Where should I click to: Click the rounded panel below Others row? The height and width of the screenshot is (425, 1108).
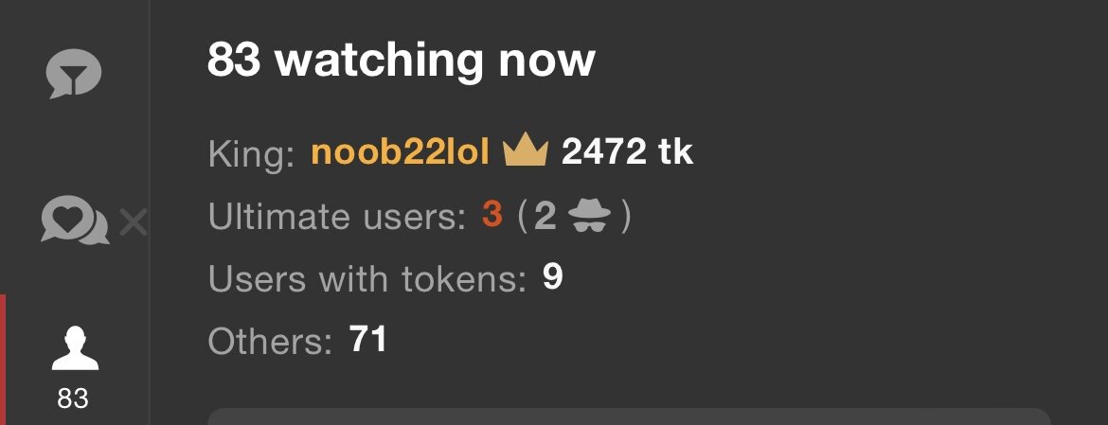tap(629, 416)
